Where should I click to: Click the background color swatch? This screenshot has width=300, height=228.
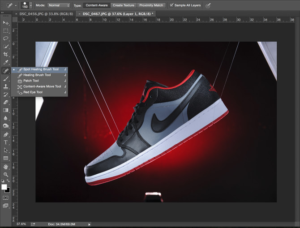[x=8, y=190]
